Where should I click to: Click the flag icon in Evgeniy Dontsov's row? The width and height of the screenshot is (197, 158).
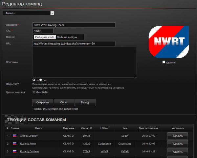tap(15, 152)
